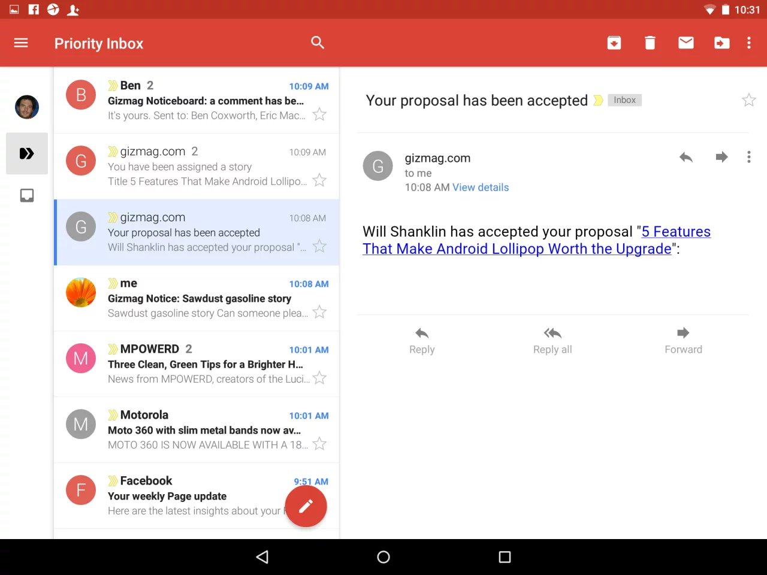
Task: Open the account profile photo
Action: click(26, 107)
